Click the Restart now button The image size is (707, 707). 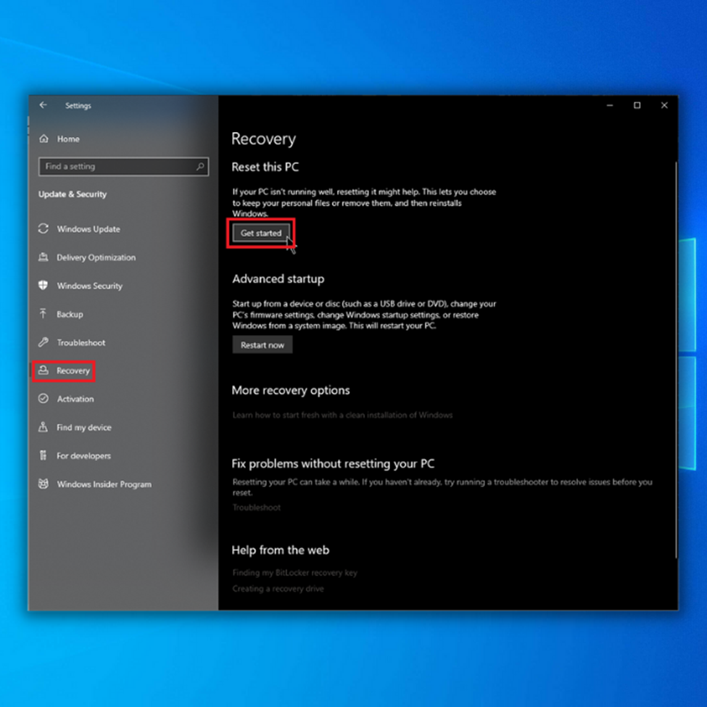click(x=262, y=345)
